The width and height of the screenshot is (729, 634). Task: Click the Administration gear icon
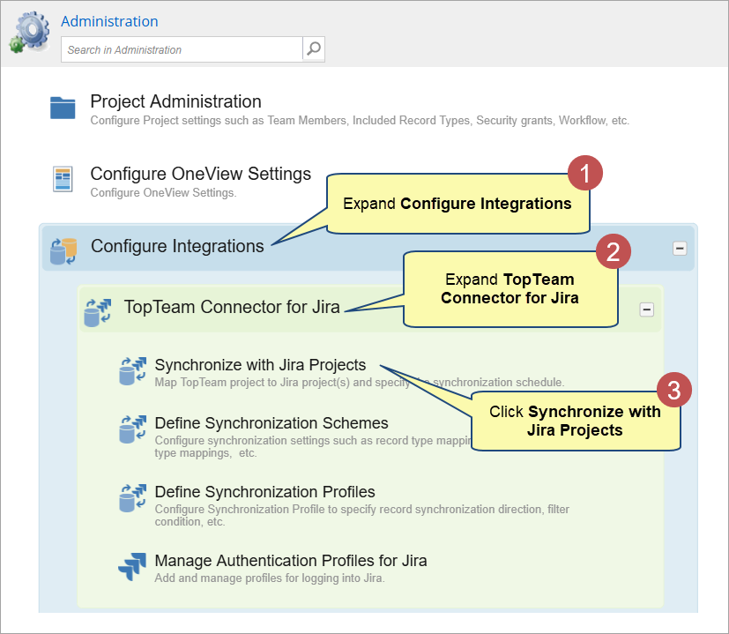tap(30, 33)
